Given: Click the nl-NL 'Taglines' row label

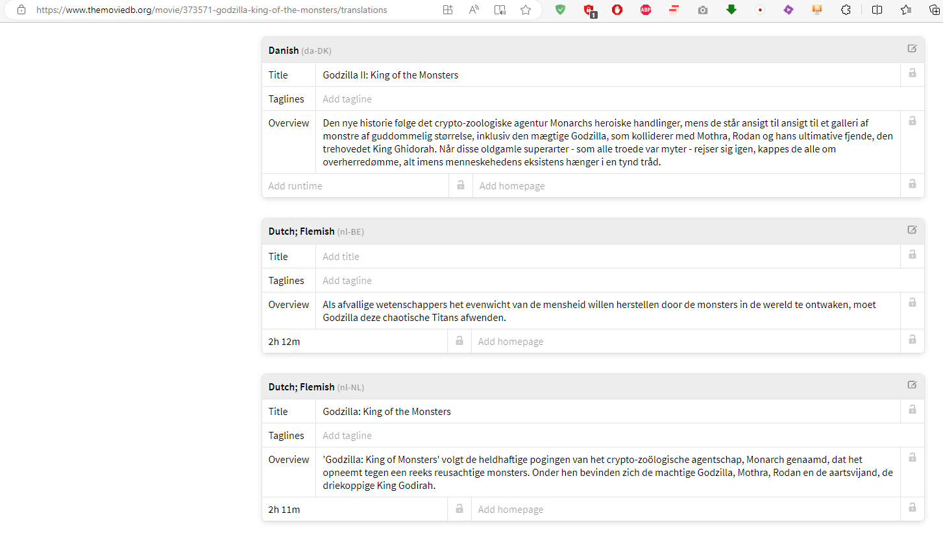Looking at the screenshot, I should coord(286,436).
